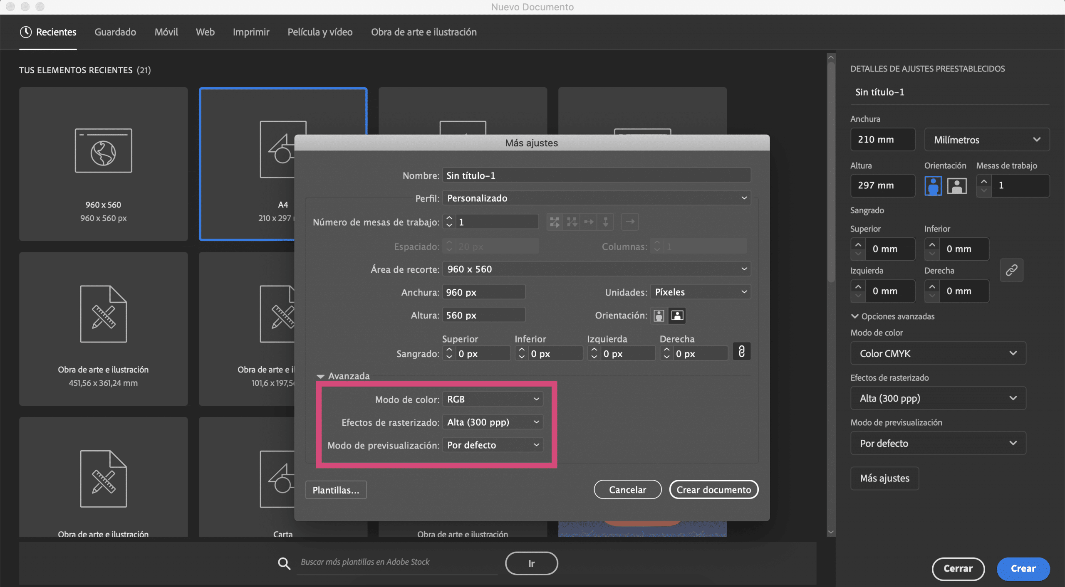Collapse Opciones avanzadas section
This screenshot has height=587, width=1065.
(855, 316)
